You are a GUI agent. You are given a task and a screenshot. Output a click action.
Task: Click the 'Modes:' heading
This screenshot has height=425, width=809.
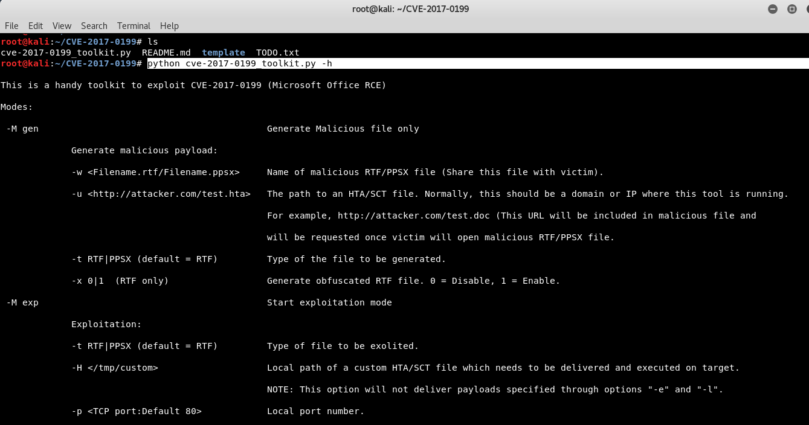[17, 107]
